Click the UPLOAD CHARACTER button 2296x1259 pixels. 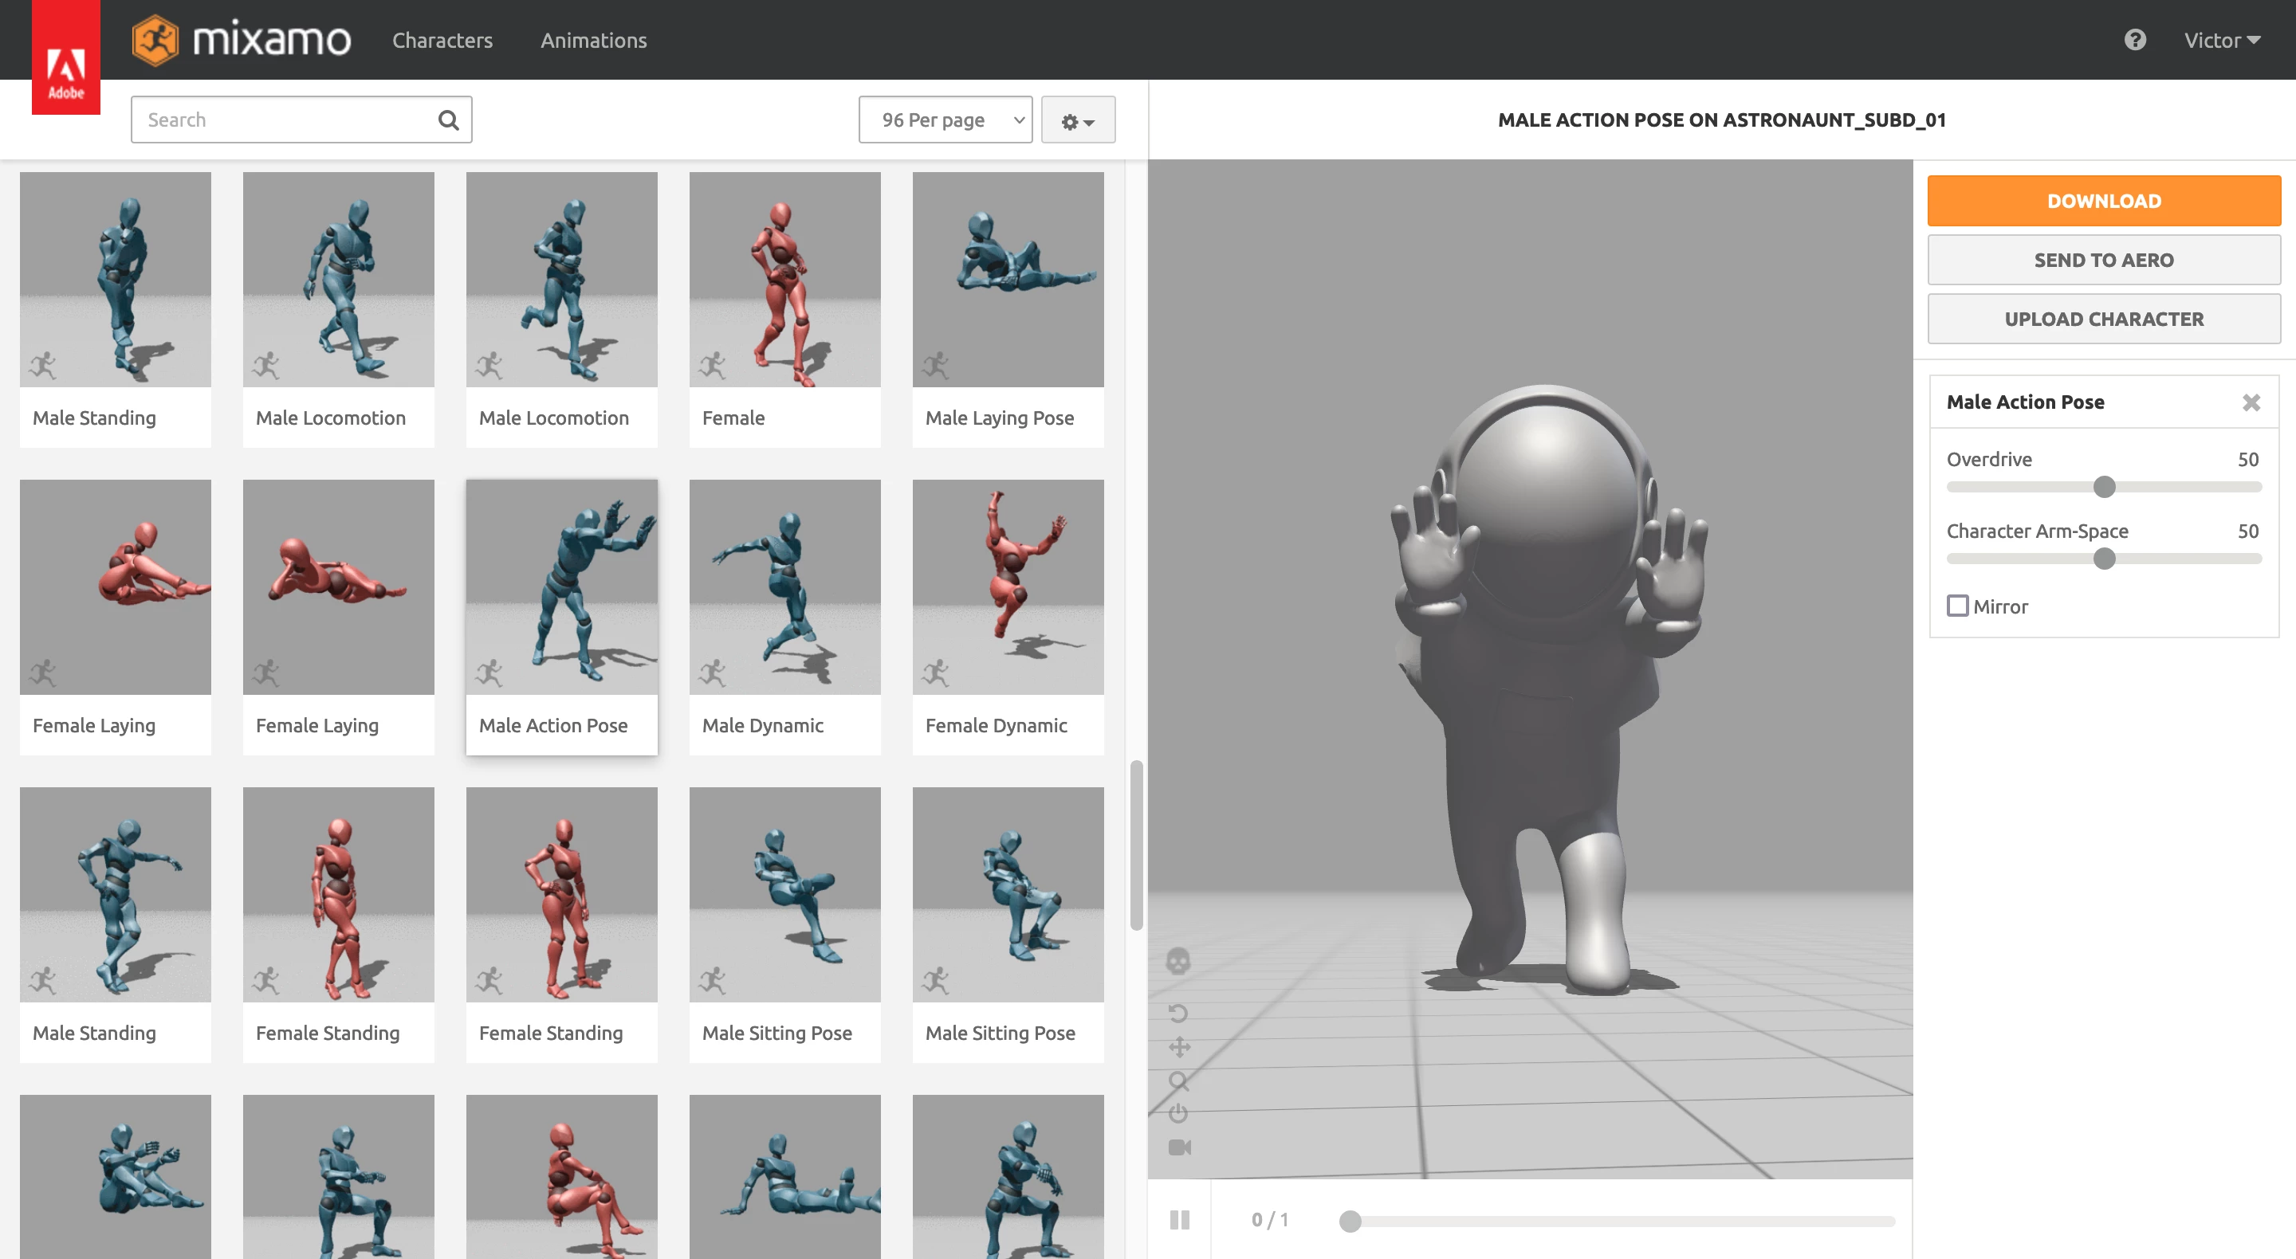[2104, 319]
